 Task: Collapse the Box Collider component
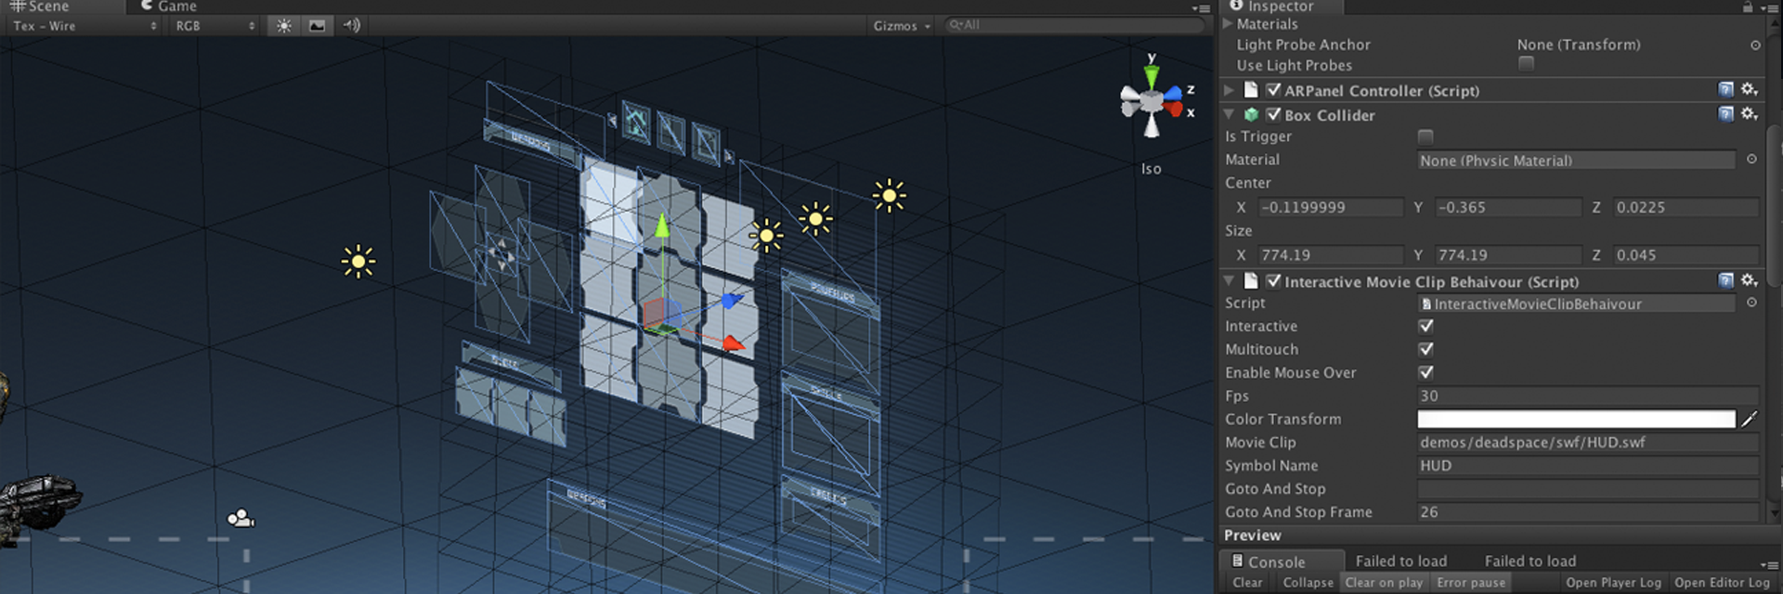click(x=1230, y=114)
